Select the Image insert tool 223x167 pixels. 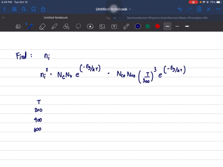point(102,26)
